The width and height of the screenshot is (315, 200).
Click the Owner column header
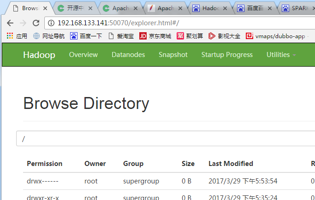(x=95, y=164)
